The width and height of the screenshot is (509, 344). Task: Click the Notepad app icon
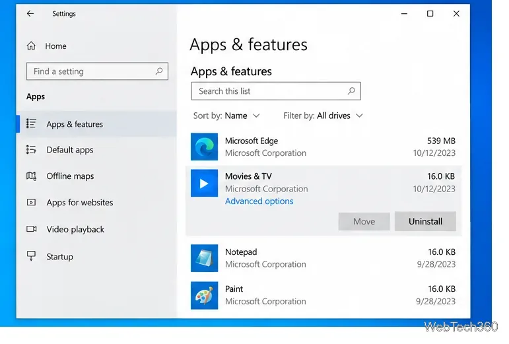point(204,258)
